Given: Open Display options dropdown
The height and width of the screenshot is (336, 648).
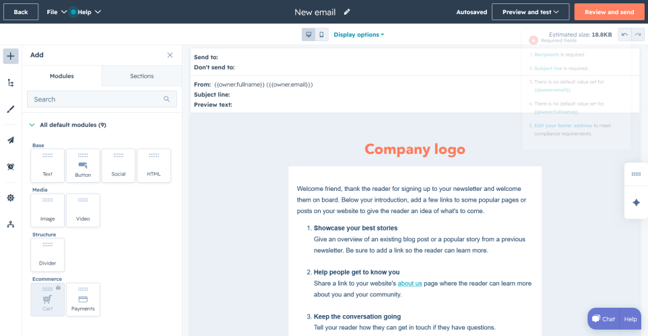Looking at the screenshot, I should point(359,35).
